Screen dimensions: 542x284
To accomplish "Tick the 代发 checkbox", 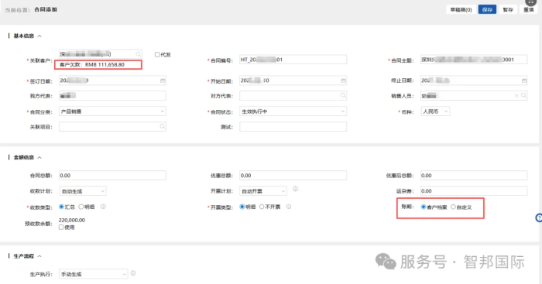I will pyautogui.click(x=157, y=55).
